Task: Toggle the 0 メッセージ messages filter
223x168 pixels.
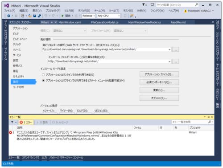Action: 60,123
